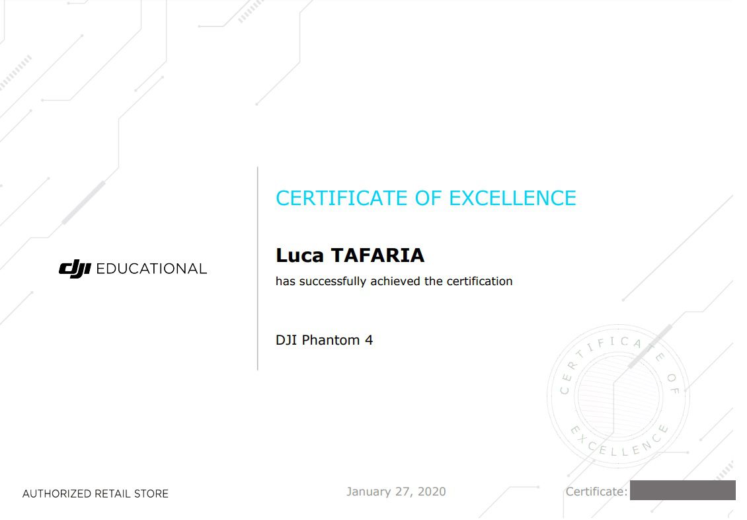Select the recipient name "Luca TAFARIA"

pos(350,255)
